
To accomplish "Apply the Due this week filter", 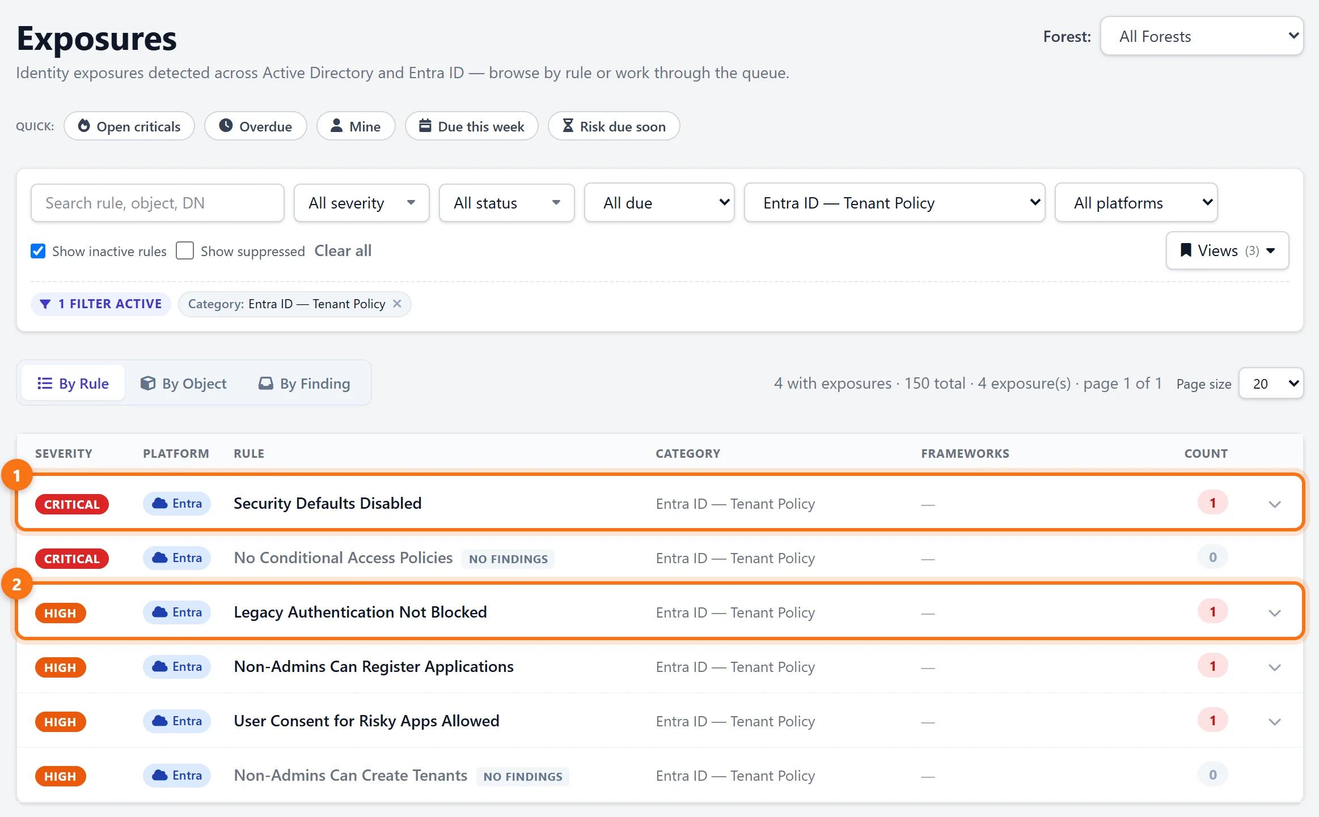I will coord(471,126).
